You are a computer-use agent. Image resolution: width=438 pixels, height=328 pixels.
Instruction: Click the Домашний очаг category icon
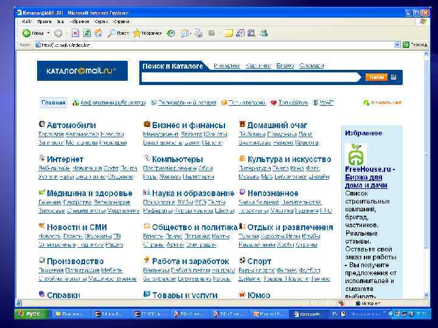(x=242, y=124)
